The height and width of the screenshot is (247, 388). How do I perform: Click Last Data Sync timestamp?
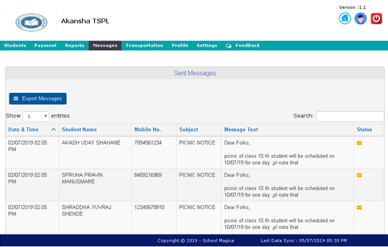304,241
